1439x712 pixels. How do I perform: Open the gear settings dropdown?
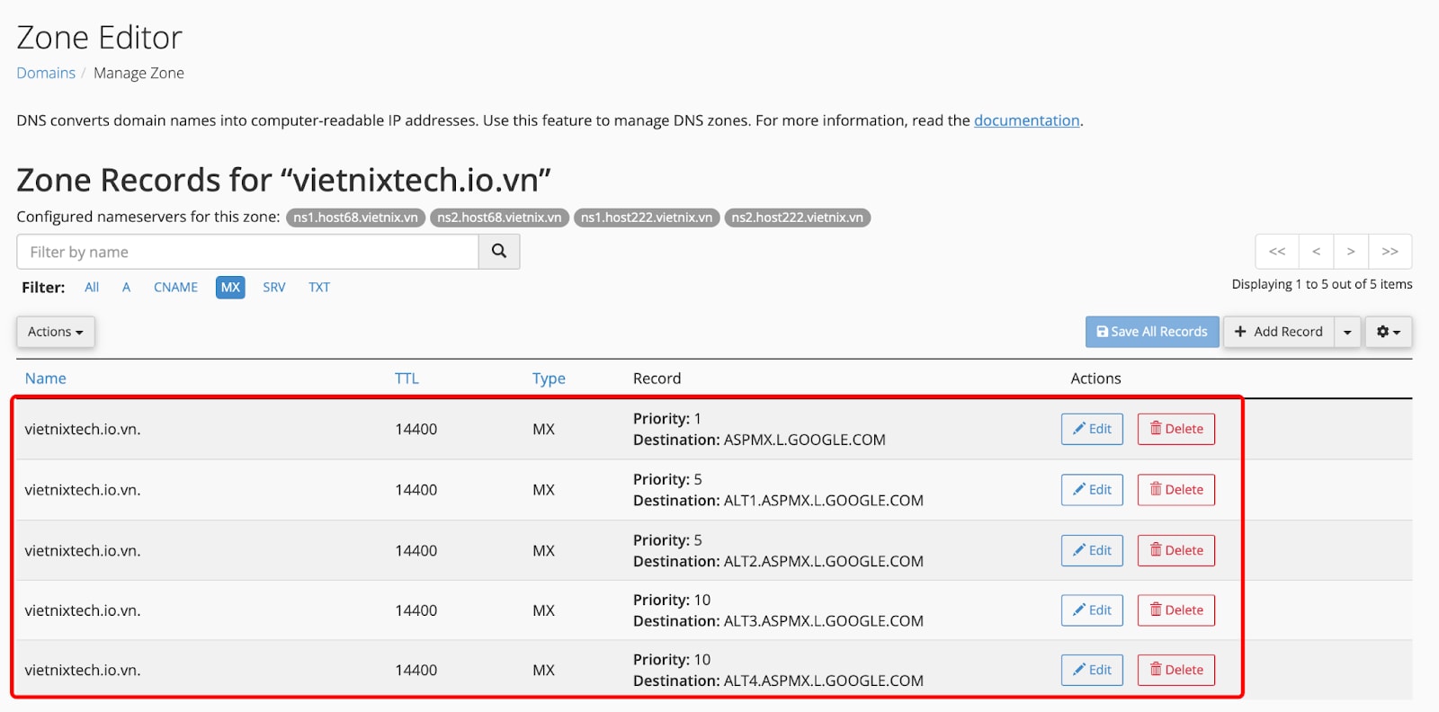(x=1388, y=332)
